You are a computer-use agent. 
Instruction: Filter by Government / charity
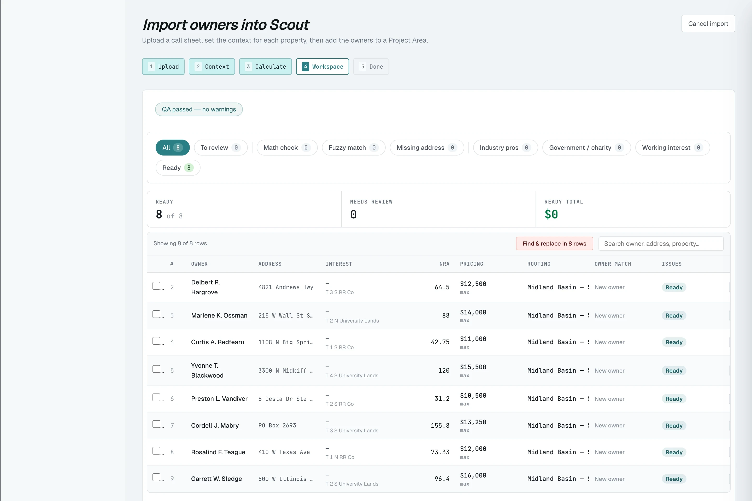pos(586,148)
